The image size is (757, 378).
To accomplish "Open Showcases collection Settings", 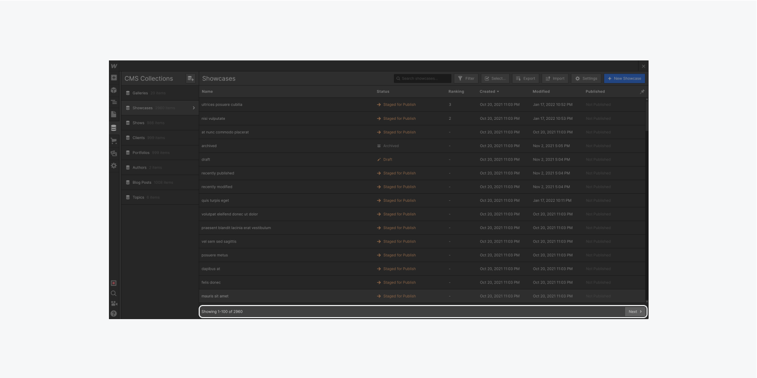I will (586, 79).
